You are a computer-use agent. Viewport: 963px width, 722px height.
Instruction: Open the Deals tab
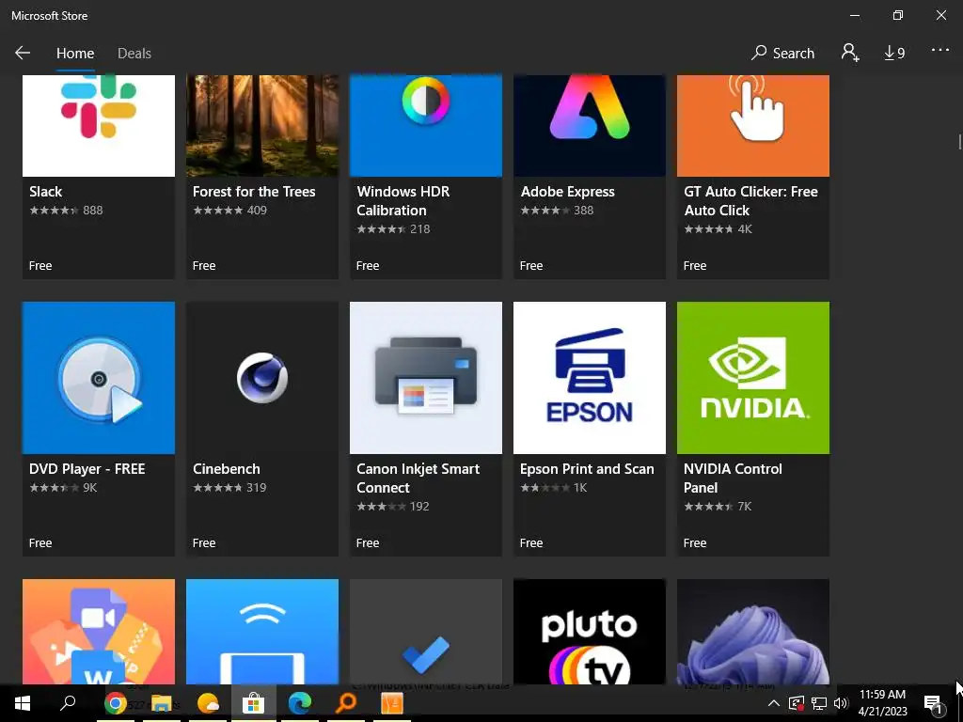click(x=134, y=54)
